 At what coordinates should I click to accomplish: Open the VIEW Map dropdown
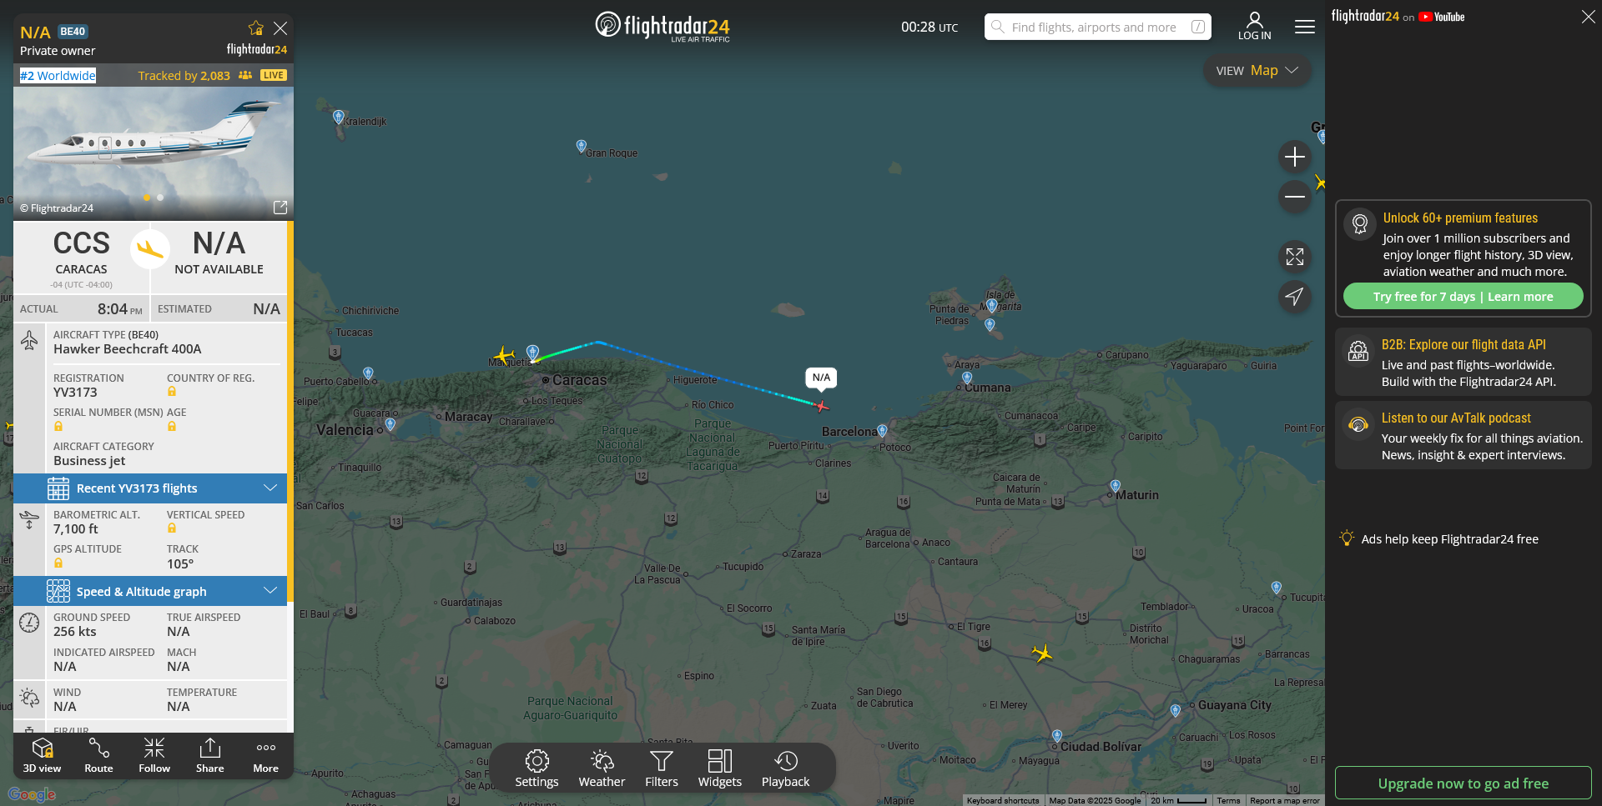1257,71
